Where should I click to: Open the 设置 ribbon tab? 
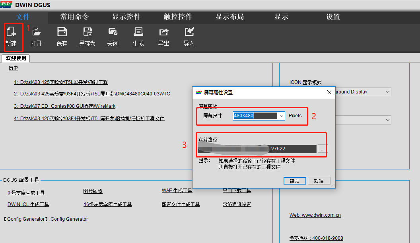[x=333, y=17]
